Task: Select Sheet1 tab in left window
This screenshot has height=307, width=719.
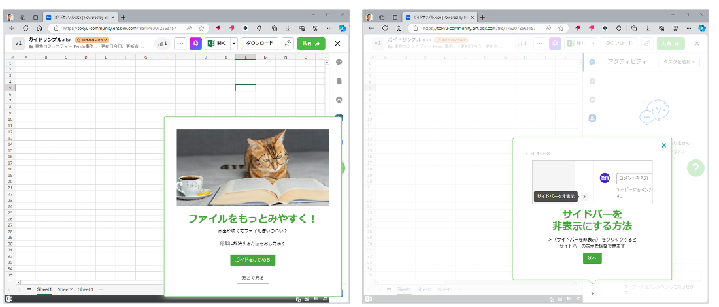Action: 44,289
